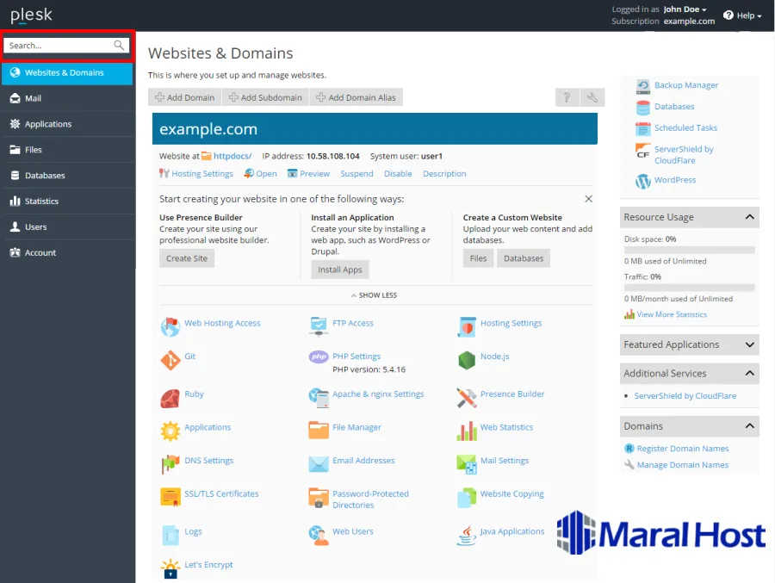Image resolution: width=775 pixels, height=583 pixels.
Task: Open the SSL/TLS Certificates icon
Action: (x=170, y=497)
